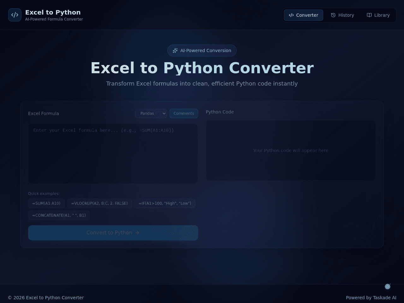The height and width of the screenshot is (303, 404).
Task: Switch to the History tab
Action: [342, 15]
